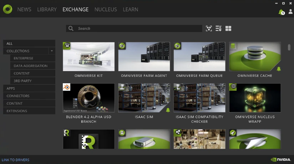Click the Search input field

click(x=134, y=28)
